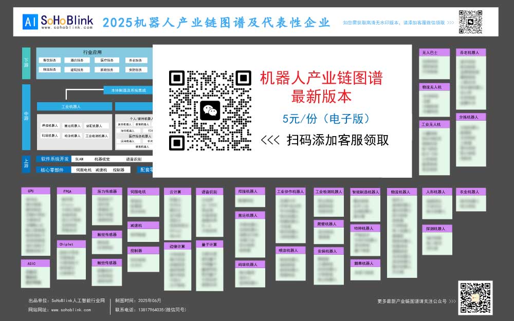Click the 码垛机器人 card header
Viewport: 514px width, 321px height.
pos(250,265)
